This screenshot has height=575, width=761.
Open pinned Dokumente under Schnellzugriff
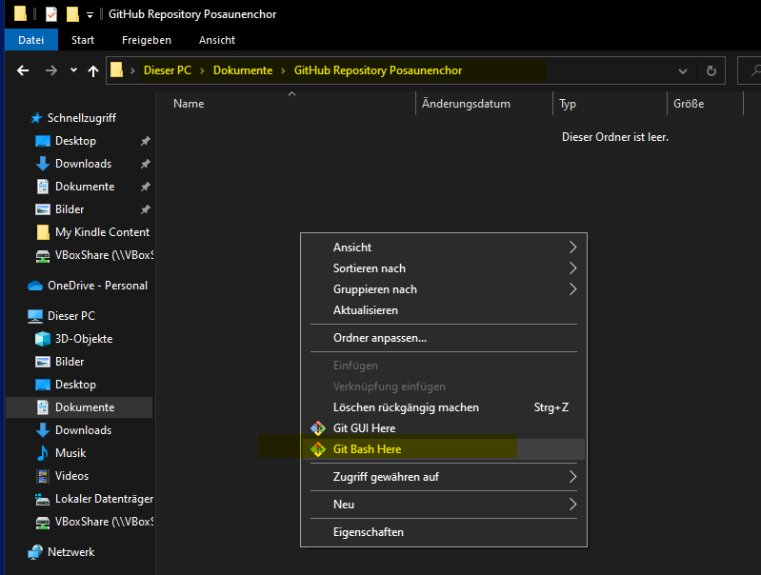pyautogui.click(x=85, y=187)
